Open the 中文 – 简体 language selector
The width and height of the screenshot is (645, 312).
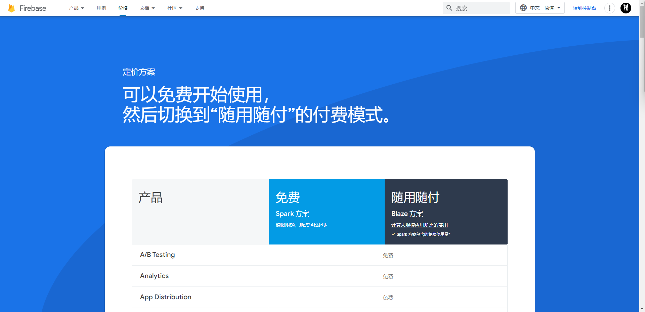click(x=540, y=8)
